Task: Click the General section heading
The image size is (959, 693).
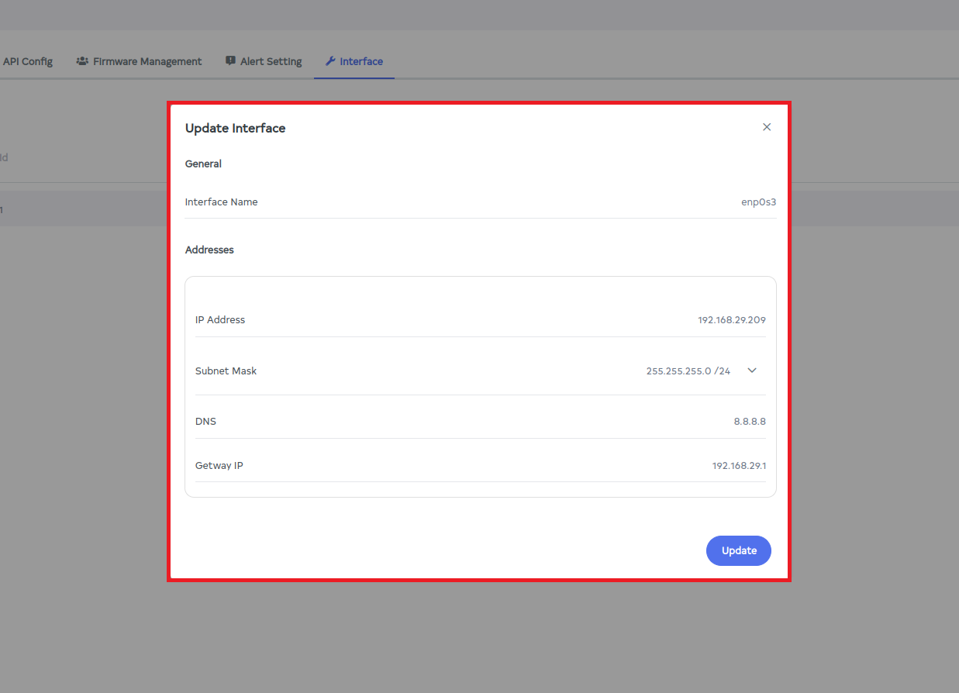Action: (203, 164)
